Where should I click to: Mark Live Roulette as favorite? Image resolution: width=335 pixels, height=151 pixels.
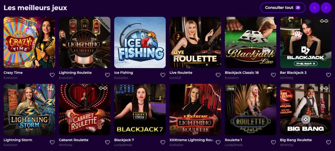218,75
